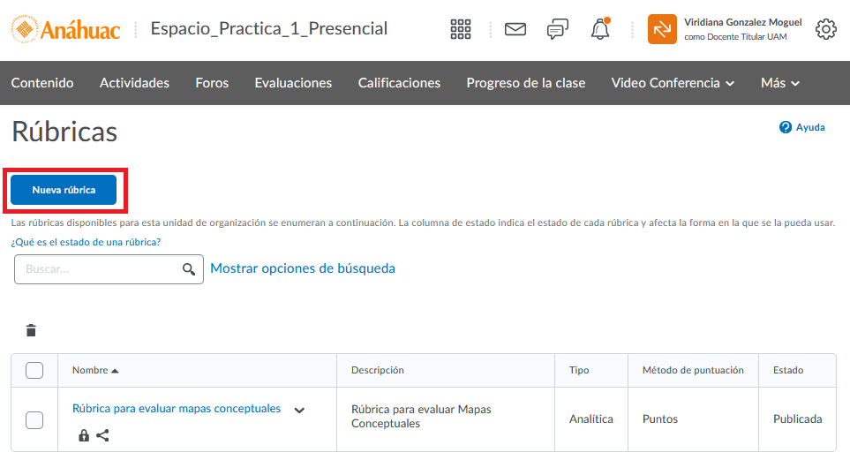Screen dimensions: 850x460
Task: Open the settings gear icon
Action: click(x=826, y=29)
